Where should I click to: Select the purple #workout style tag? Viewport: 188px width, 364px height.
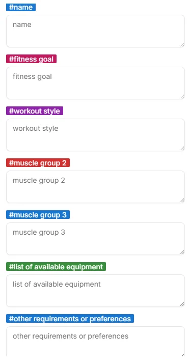point(35,111)
